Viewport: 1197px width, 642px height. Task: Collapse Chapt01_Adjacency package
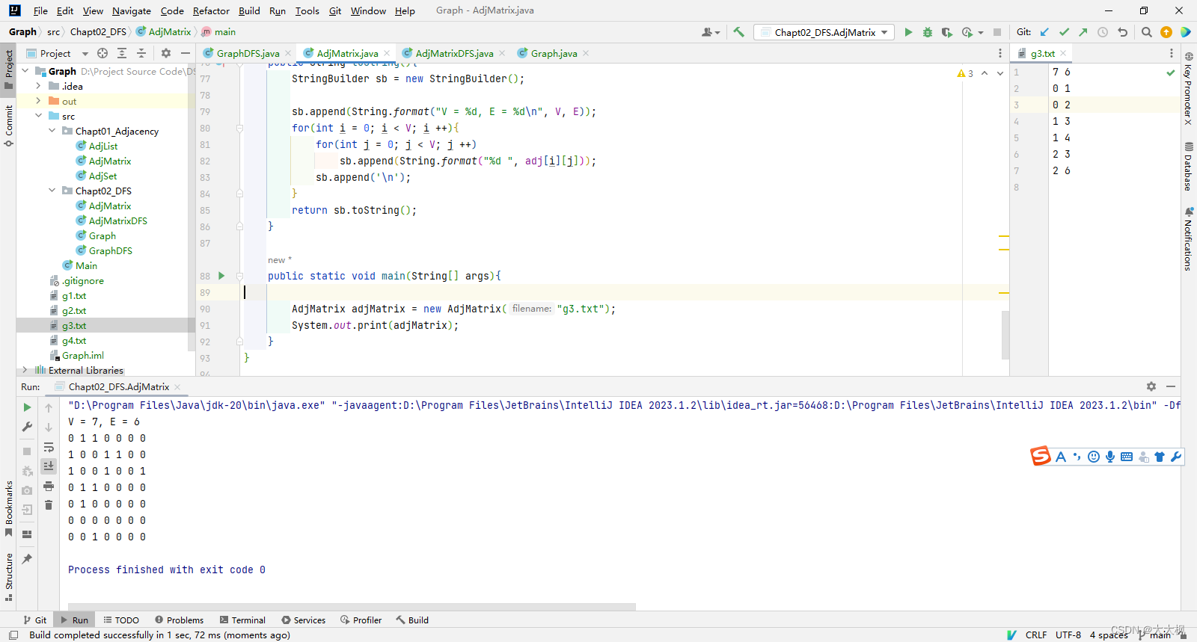(x=52, y=131)
